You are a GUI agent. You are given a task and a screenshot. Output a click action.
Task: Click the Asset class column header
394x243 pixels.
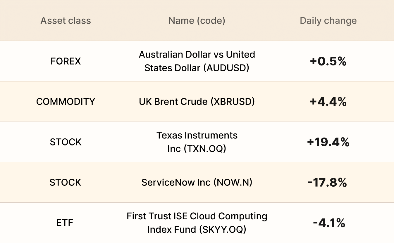66,21
